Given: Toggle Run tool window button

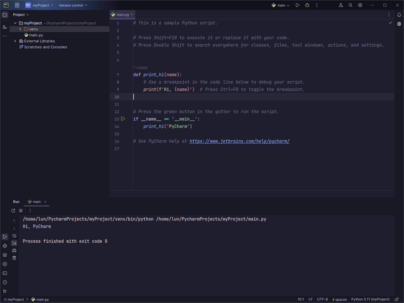Looking at the screenshot, I should coord(5,237).
